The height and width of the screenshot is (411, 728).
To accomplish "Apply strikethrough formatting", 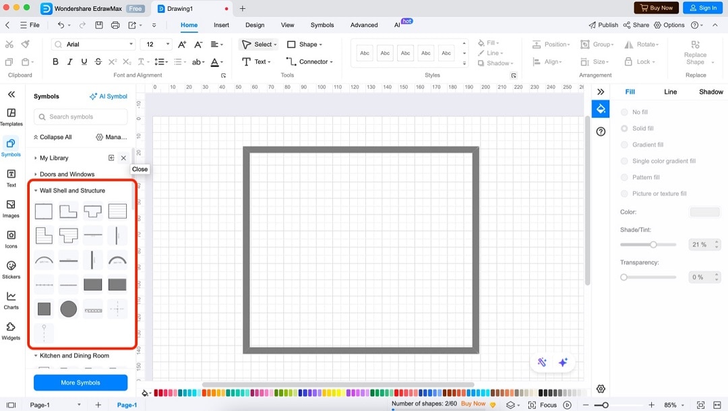I will click(98, 62).
